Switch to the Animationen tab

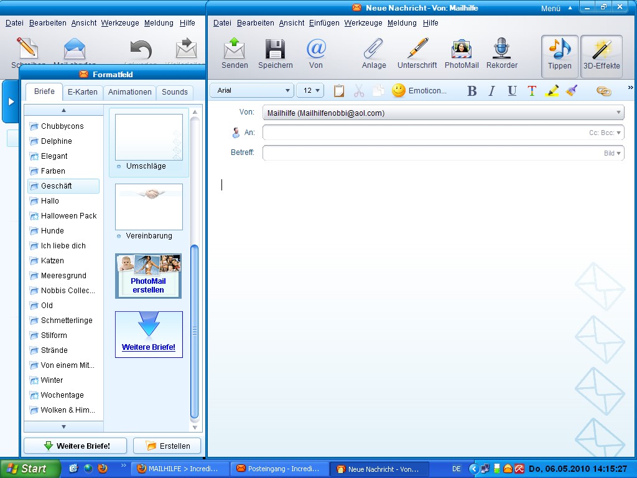[129, 92]
